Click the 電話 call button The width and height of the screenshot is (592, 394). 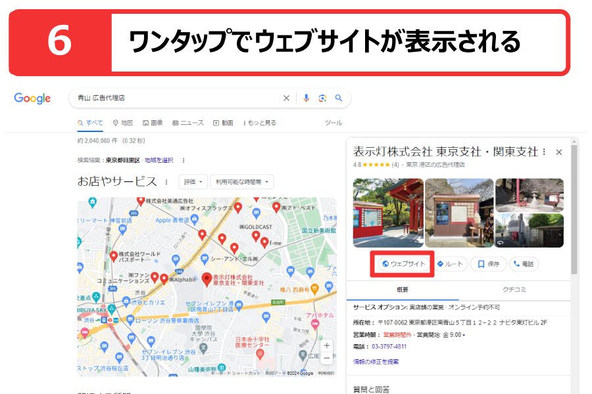[x=524, y=264]
